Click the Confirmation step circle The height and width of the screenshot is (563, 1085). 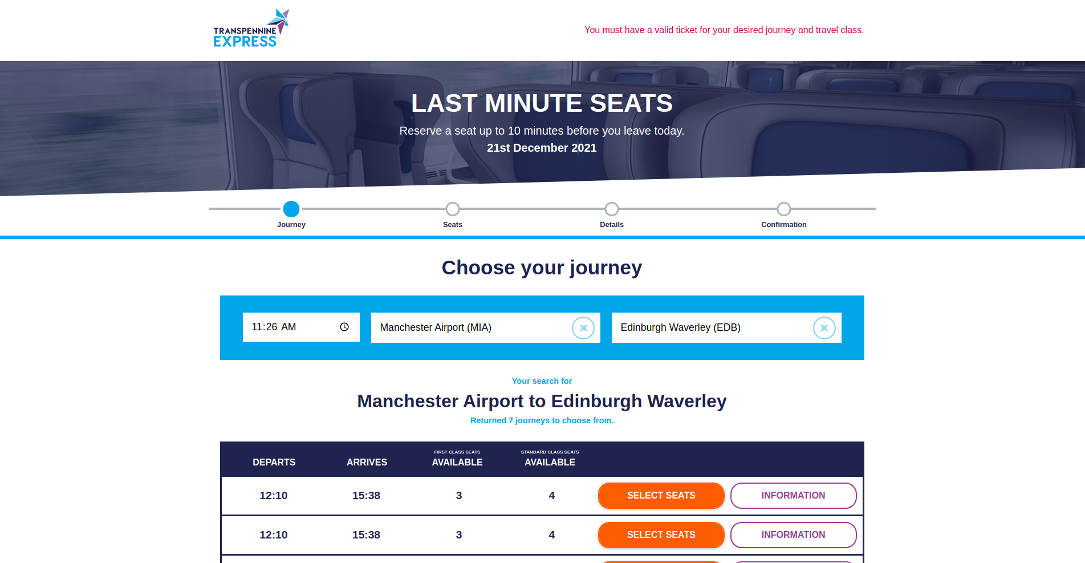click(x=784, y=209)
